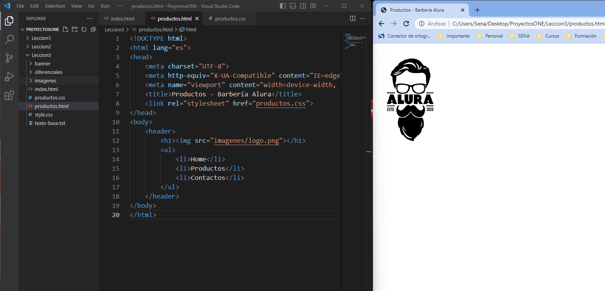Open Explorer views and more actions menu
Image resolution: width=605 pixels, height=291 pixels.
click(90, 19)
